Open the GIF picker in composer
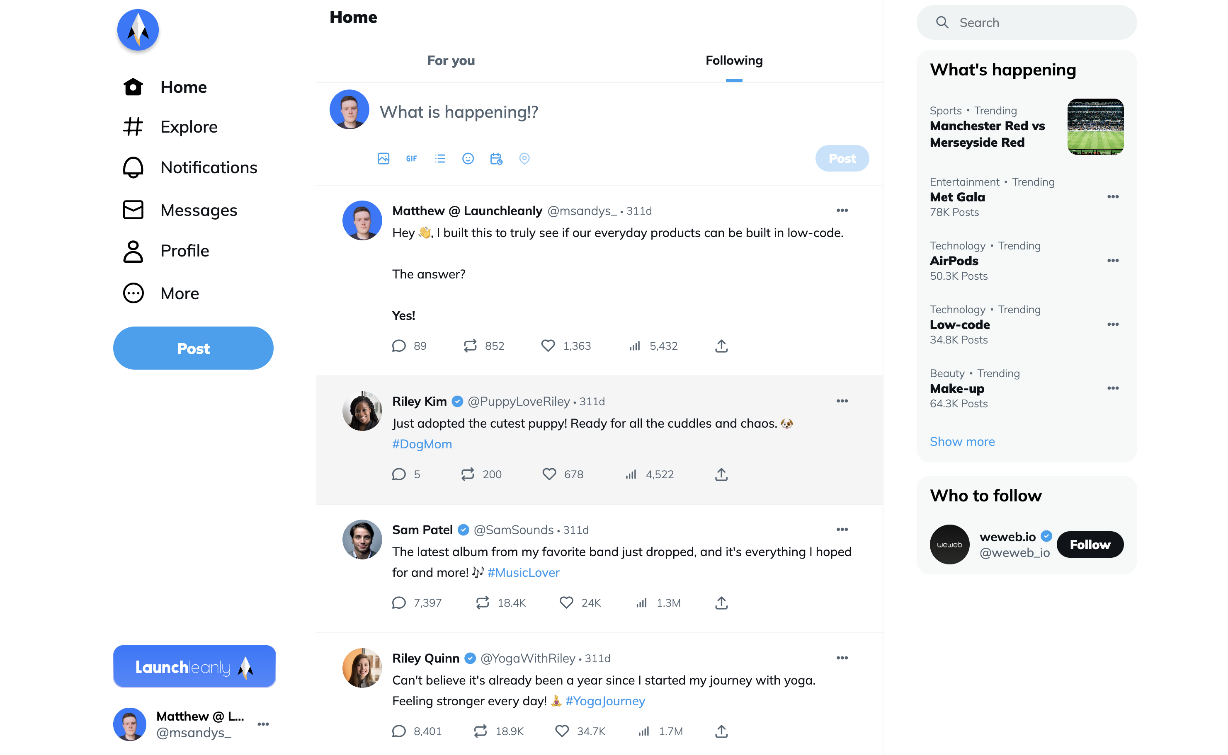Image resolution: width=1228 pixels, height=755 pixels. (411, 159)
